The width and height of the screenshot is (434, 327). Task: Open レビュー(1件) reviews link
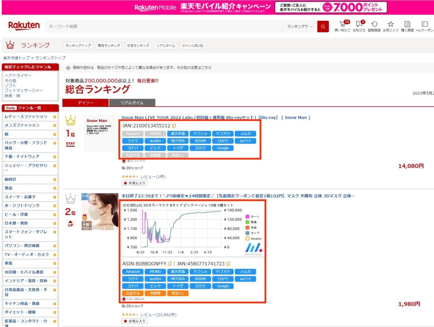153,177
